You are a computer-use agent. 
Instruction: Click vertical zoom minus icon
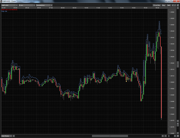point(178,133)
